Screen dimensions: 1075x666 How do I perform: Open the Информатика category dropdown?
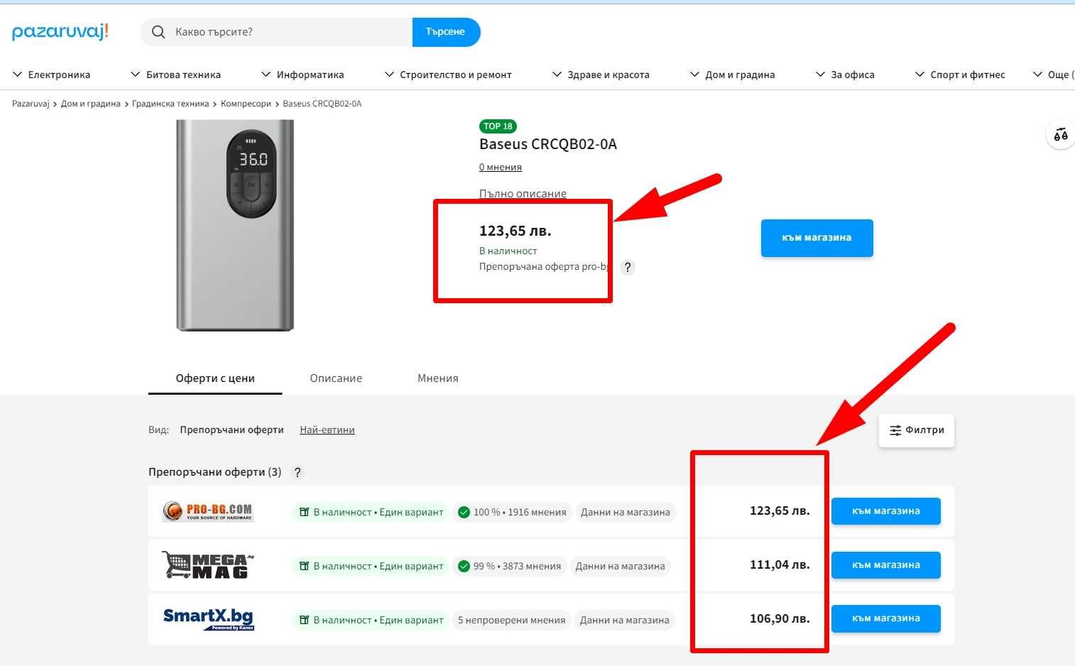tap(302, 75)
